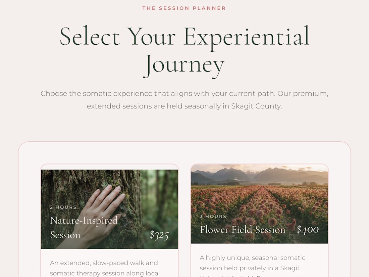Click the mountain range in the flower photo

coord(259,176)
